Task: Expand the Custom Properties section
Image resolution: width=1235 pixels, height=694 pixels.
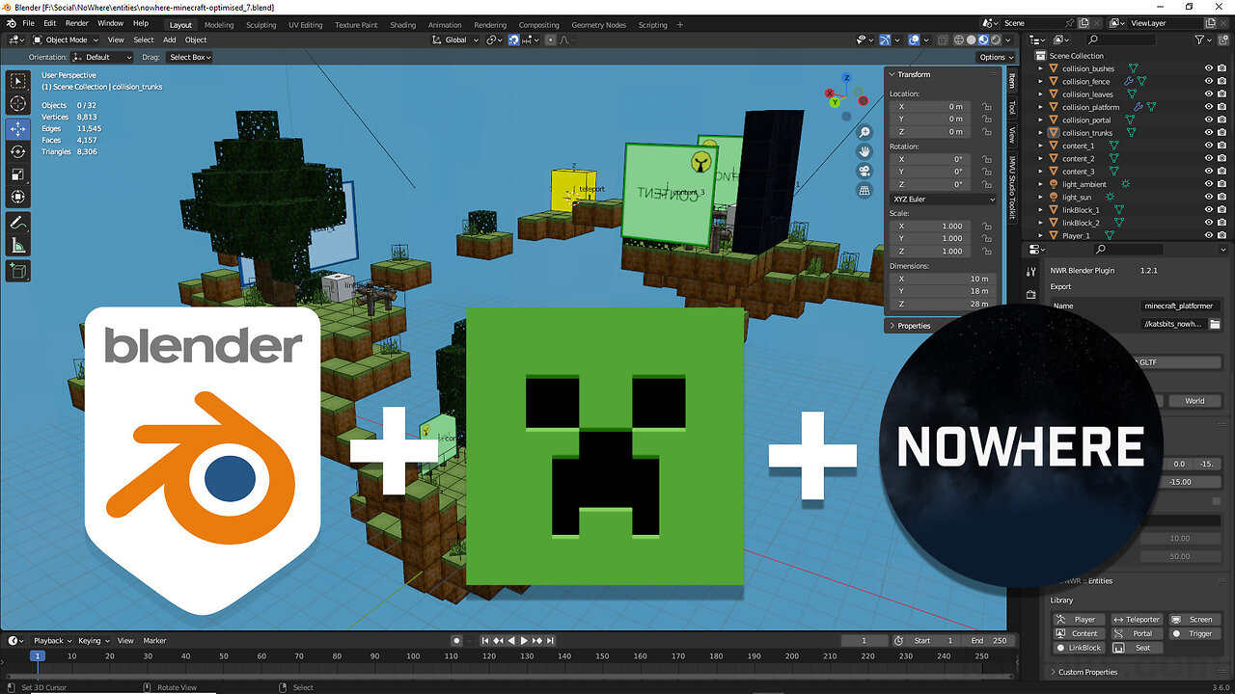Action: click(1087, 672)
